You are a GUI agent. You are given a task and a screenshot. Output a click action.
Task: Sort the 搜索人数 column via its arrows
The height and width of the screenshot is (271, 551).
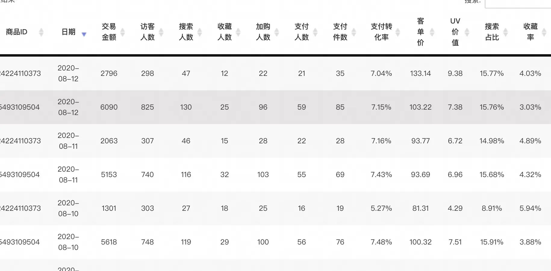tap(200, 32)
